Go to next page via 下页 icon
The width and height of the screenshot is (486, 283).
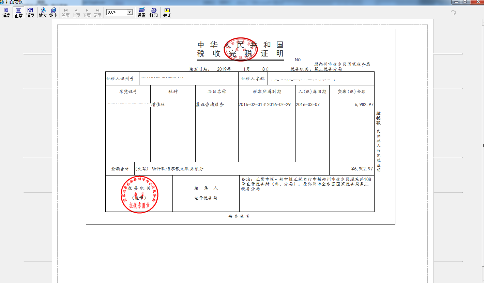pyautogui.click(x=86, y=13)
